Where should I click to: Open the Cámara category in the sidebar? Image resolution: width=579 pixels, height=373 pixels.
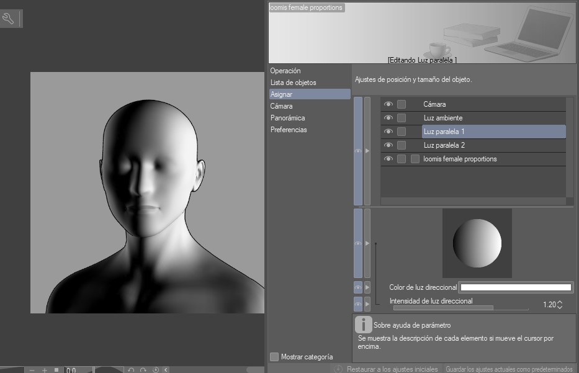[282, 106]
